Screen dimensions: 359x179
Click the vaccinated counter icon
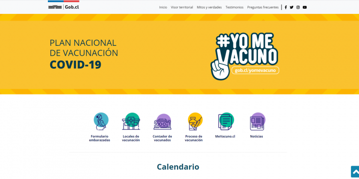pos(162,122)
